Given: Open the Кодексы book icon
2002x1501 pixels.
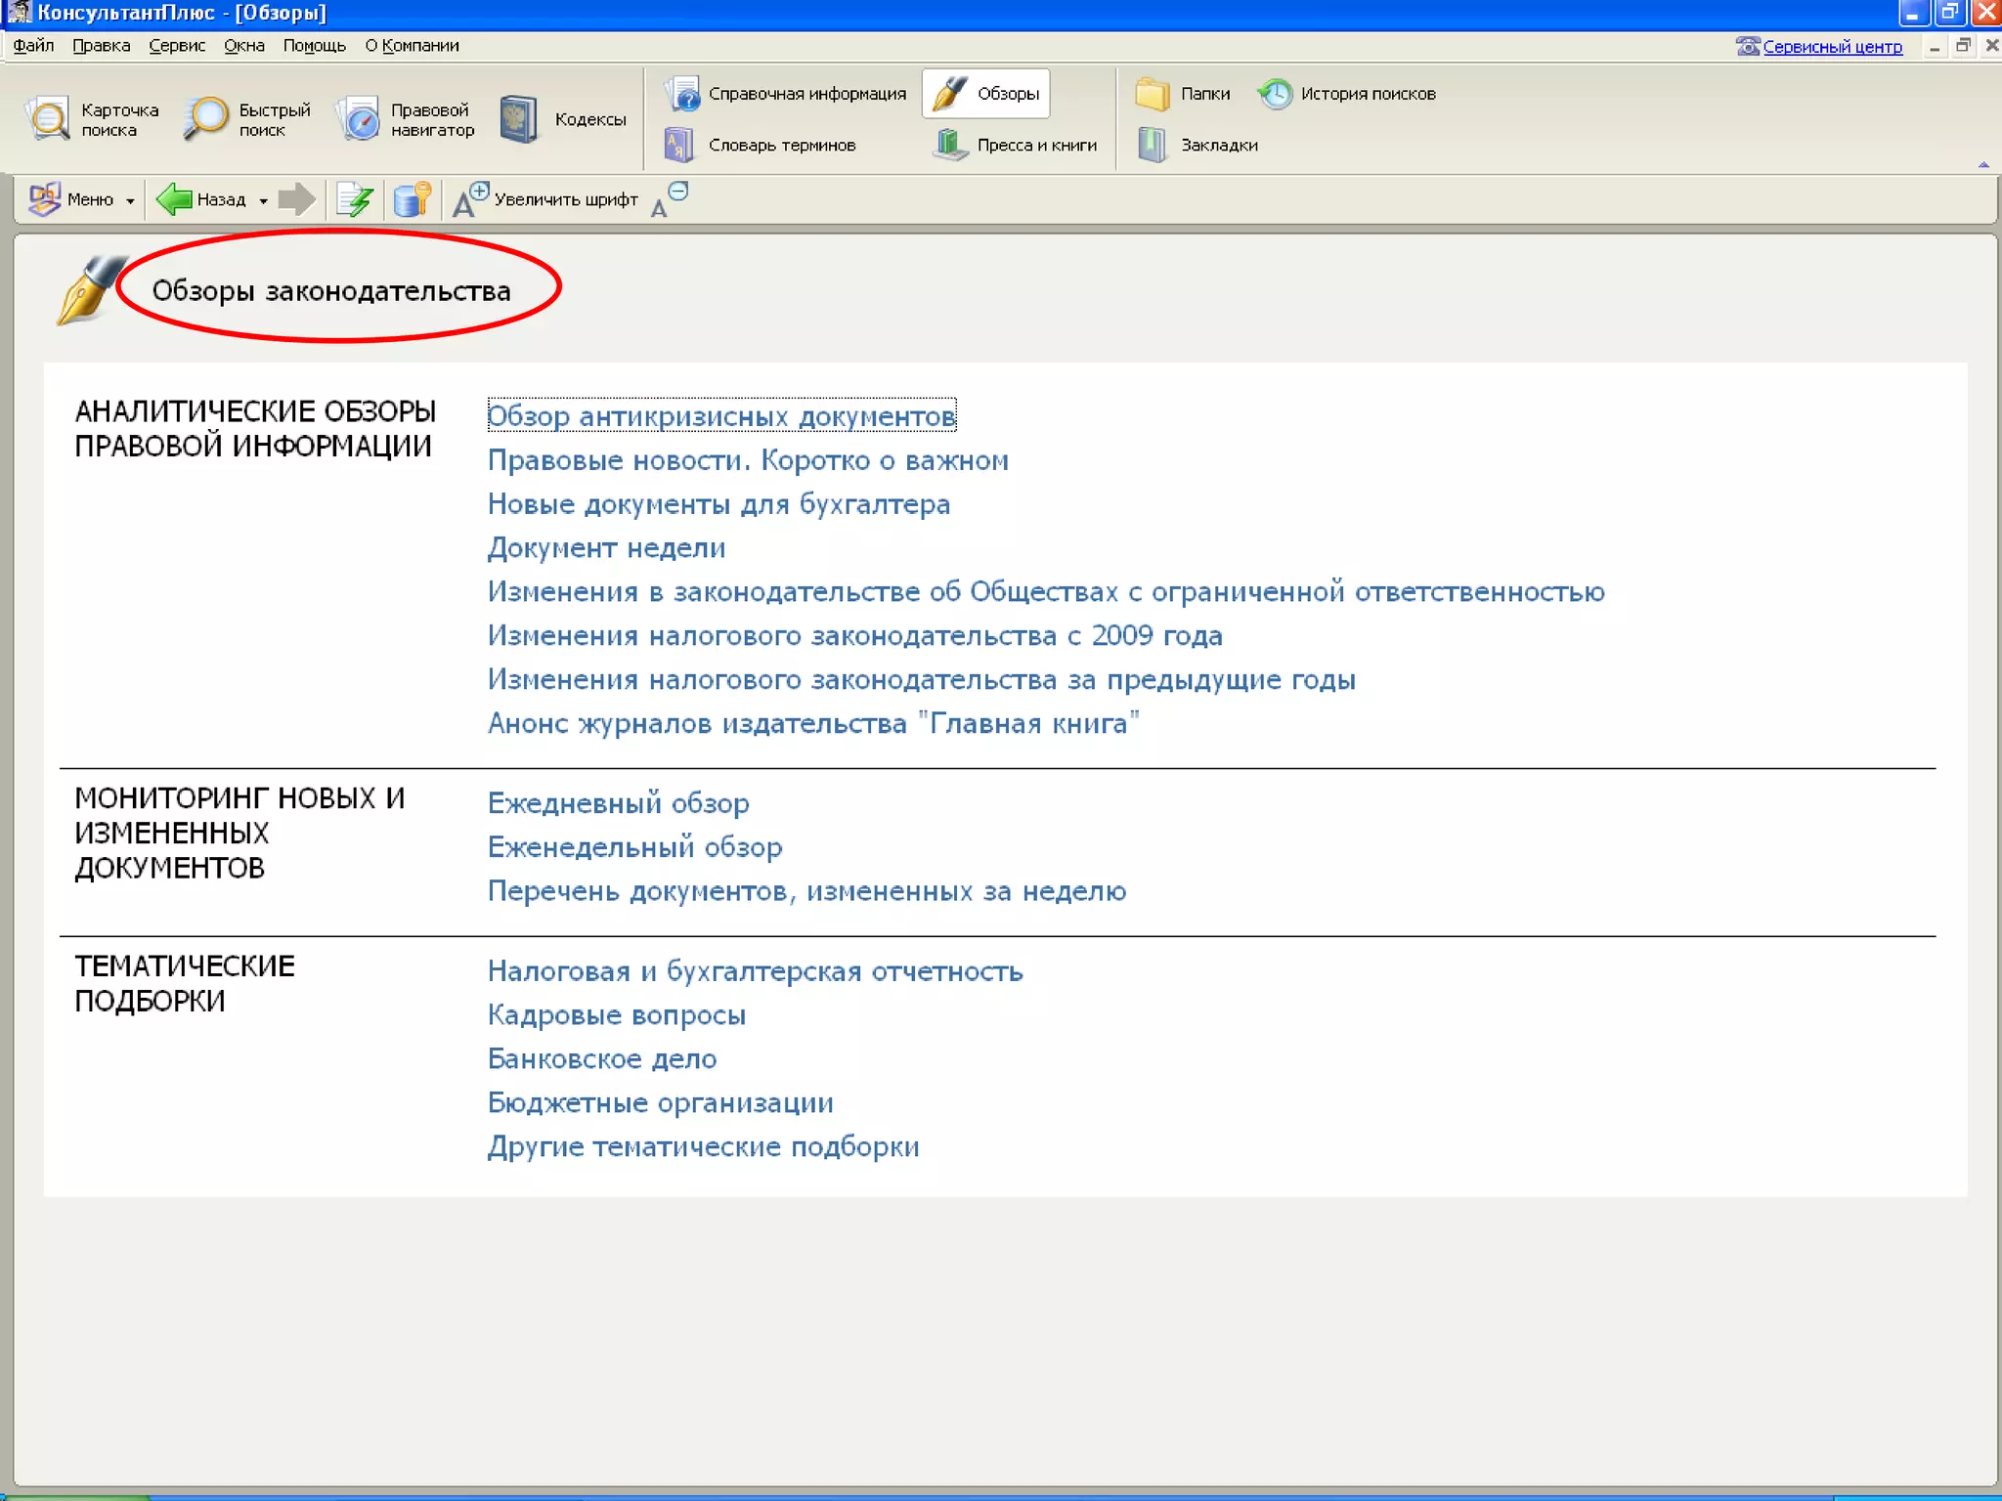Looking at the screenshot, I should tap(518, 119).
